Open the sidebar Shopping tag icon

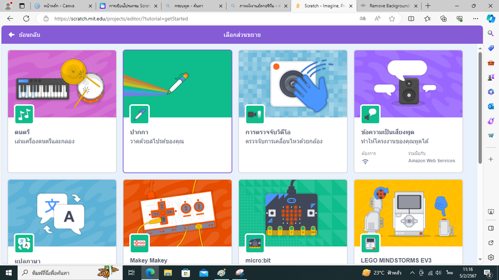pyautogui.click(x=491, y=48)
